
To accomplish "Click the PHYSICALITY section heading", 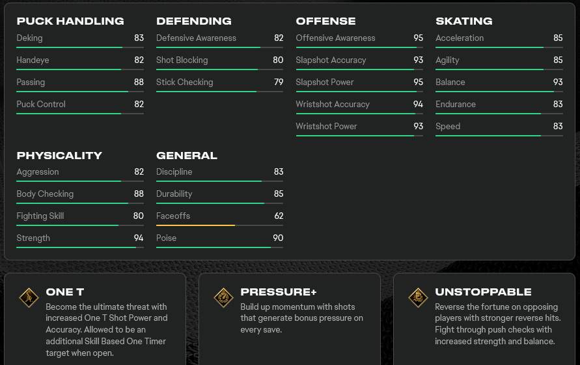I will pos(59,155).
